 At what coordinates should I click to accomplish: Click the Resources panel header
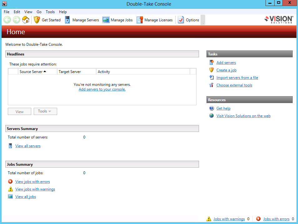point(250,100)
